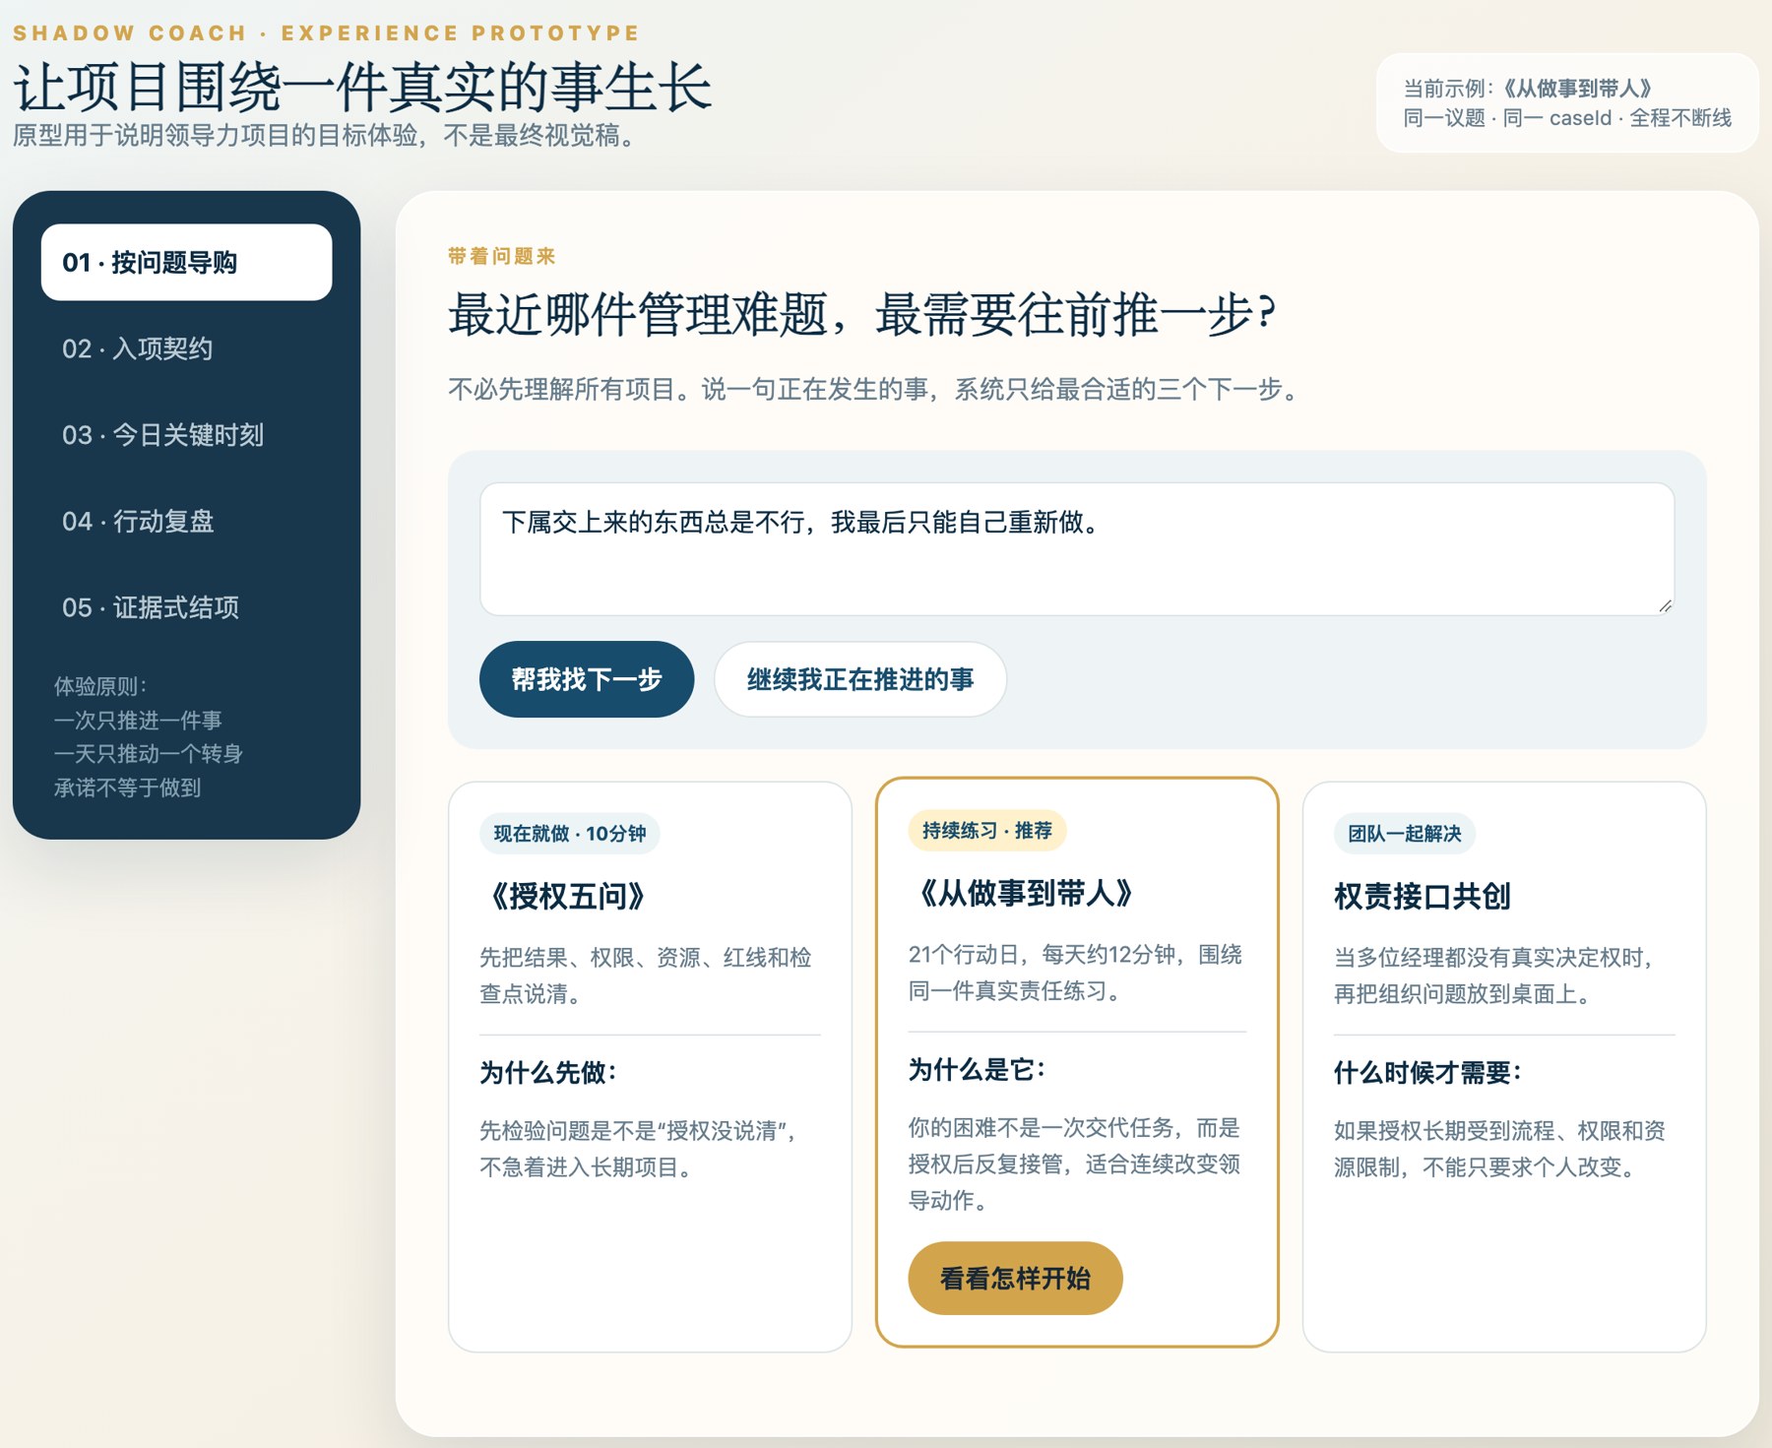Click the text 同一议题 · 同一 caseId · 全程不断线
Screen dimensions: 1772x1448
click(x=1567, y=118)
